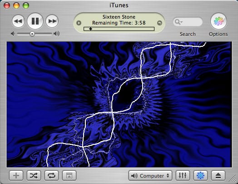Toggle repeat playback mode
The width and height of the screenshot is (238, 184).
(51, 176)
